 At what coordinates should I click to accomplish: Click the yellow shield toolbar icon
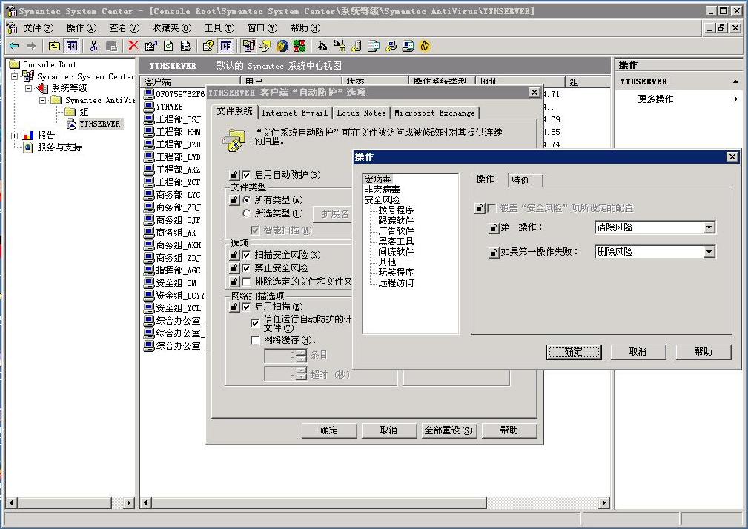tap(425, 46)
